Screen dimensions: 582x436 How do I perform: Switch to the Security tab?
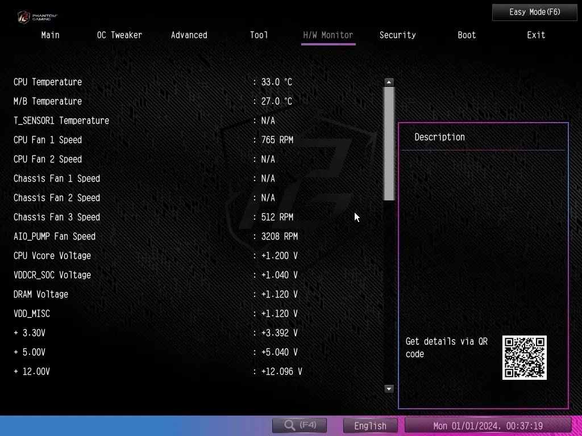coord(397,35)
